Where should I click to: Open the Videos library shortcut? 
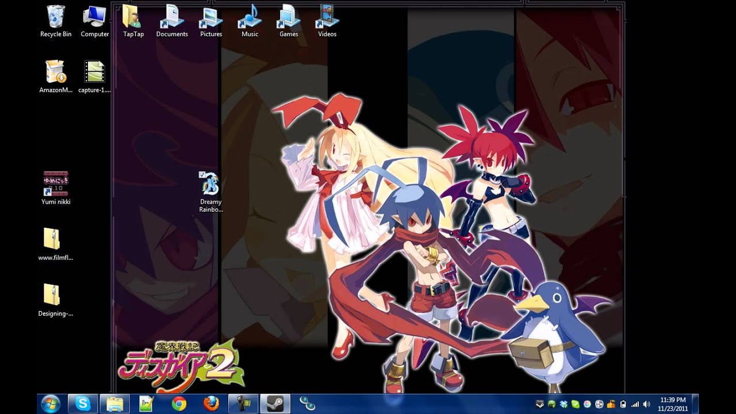click(327, 17)
